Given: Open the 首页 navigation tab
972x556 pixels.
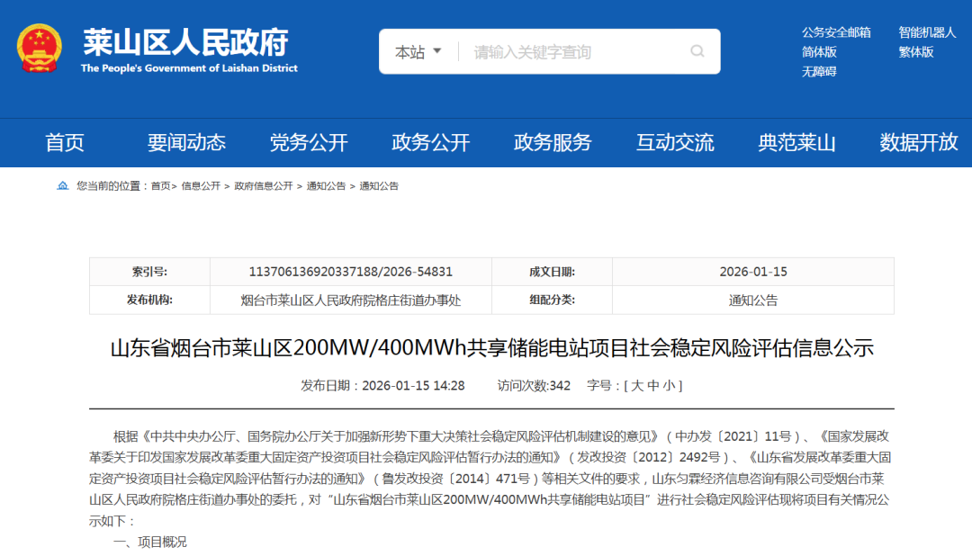Looking at the screenshot, I should (65, 142).
